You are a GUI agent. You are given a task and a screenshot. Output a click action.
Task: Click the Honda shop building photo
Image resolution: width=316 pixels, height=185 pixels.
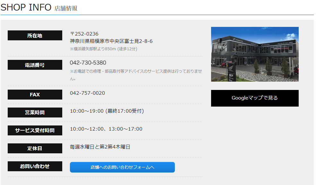254,54
